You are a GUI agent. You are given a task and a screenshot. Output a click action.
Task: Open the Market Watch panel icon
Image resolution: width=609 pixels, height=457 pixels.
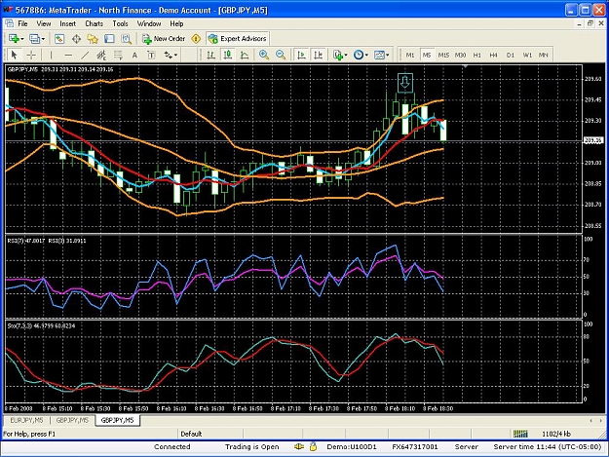pos(59,38)
